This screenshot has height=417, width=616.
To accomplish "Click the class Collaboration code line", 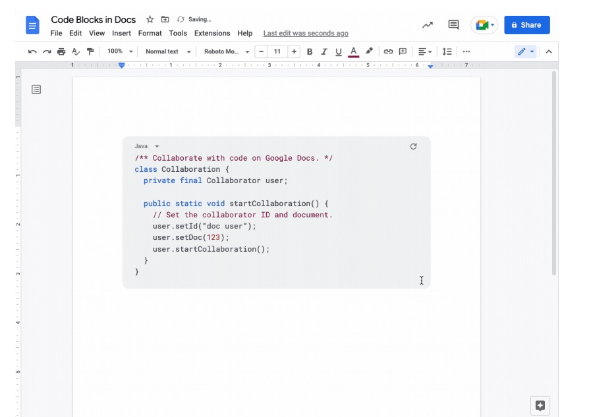I will pyautogui.click(x=181, y=169).
